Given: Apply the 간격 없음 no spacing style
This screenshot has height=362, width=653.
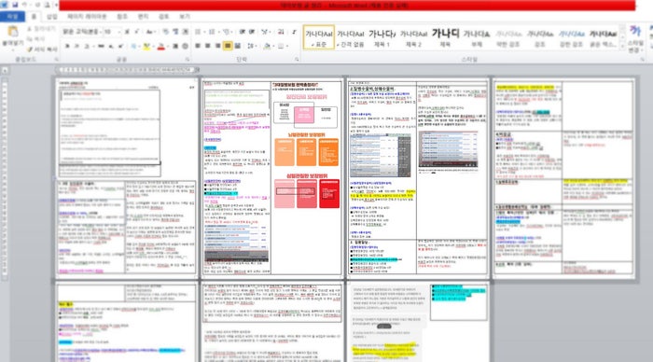Looking at the screenshot, I should coord(350,37).
